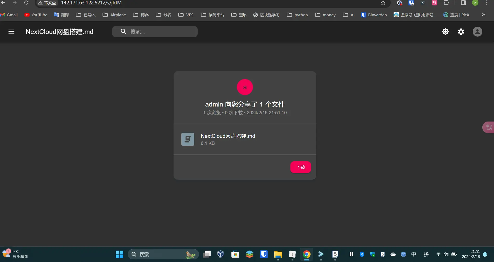Open the money bookmark folder
This screenshot has height=262, width=494.
pyautogui.click(x=325, y=15)
